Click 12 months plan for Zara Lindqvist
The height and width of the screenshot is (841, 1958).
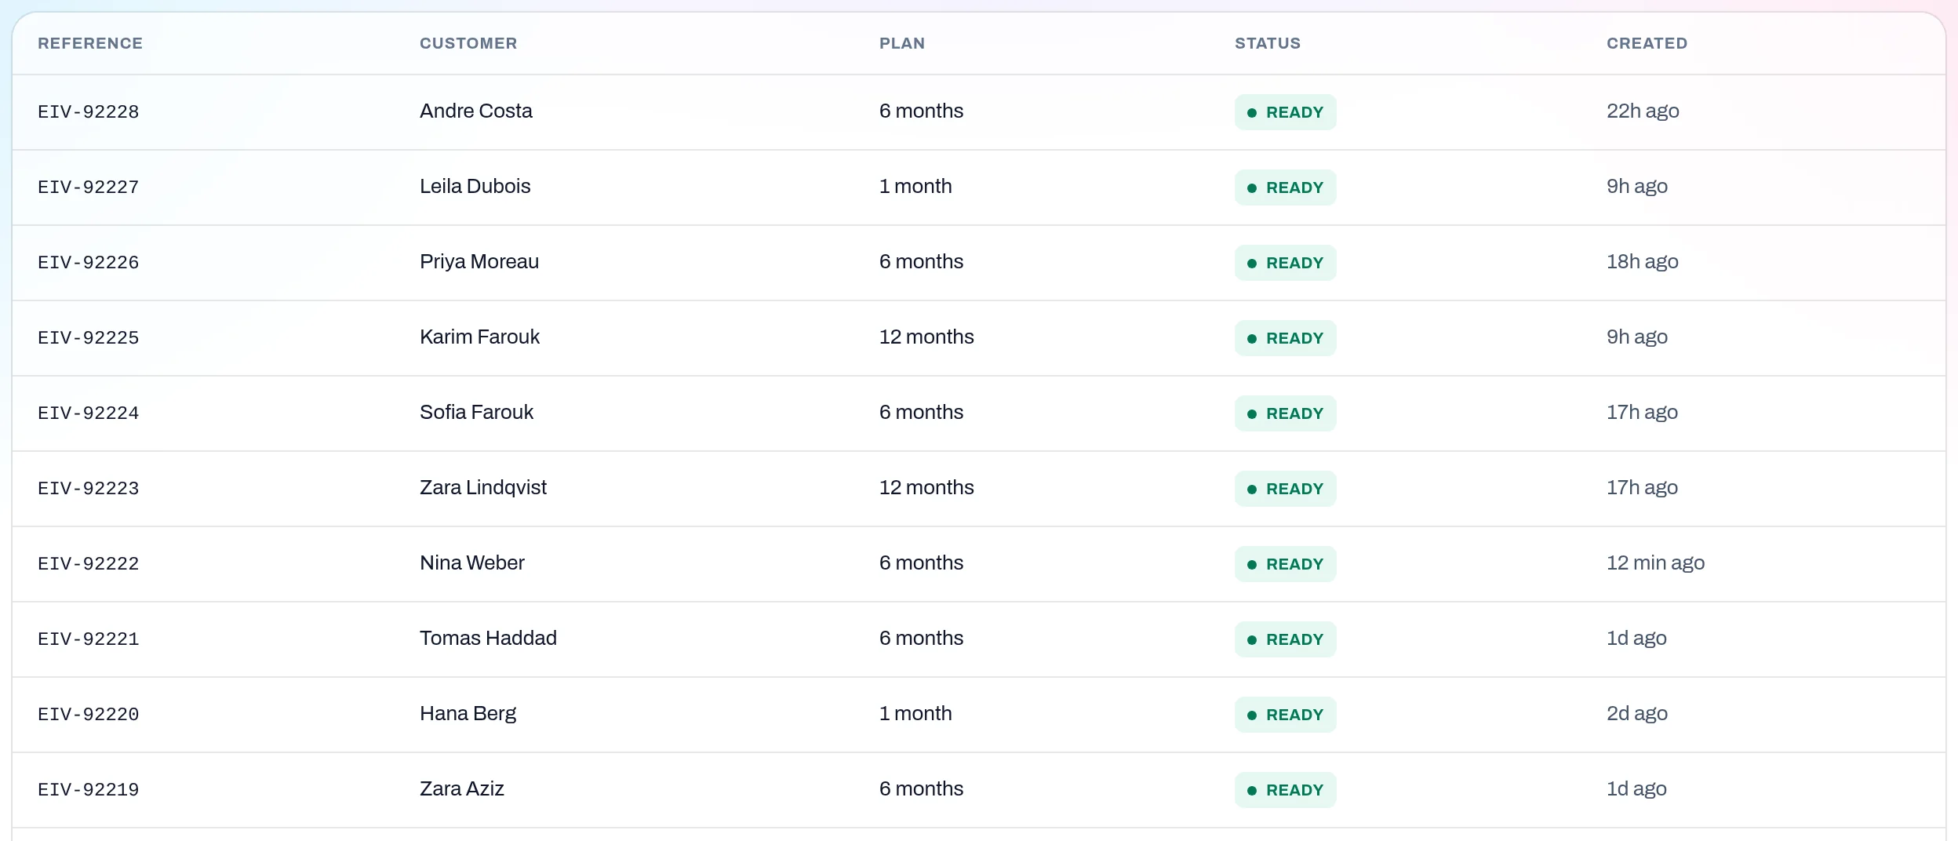point(926,488)
